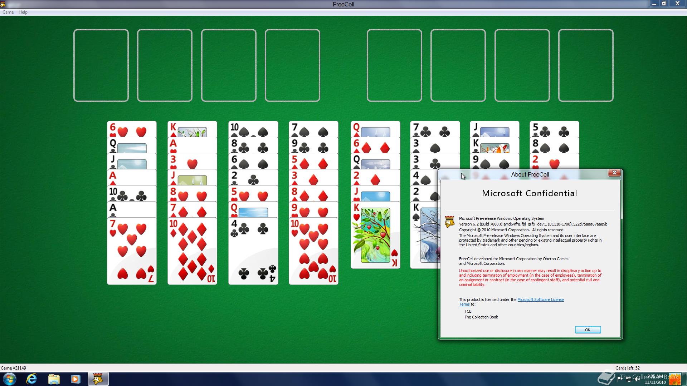Select the 7 of hearts card
This screenshot has height=386, width=687.
click(x=132, y=250)
